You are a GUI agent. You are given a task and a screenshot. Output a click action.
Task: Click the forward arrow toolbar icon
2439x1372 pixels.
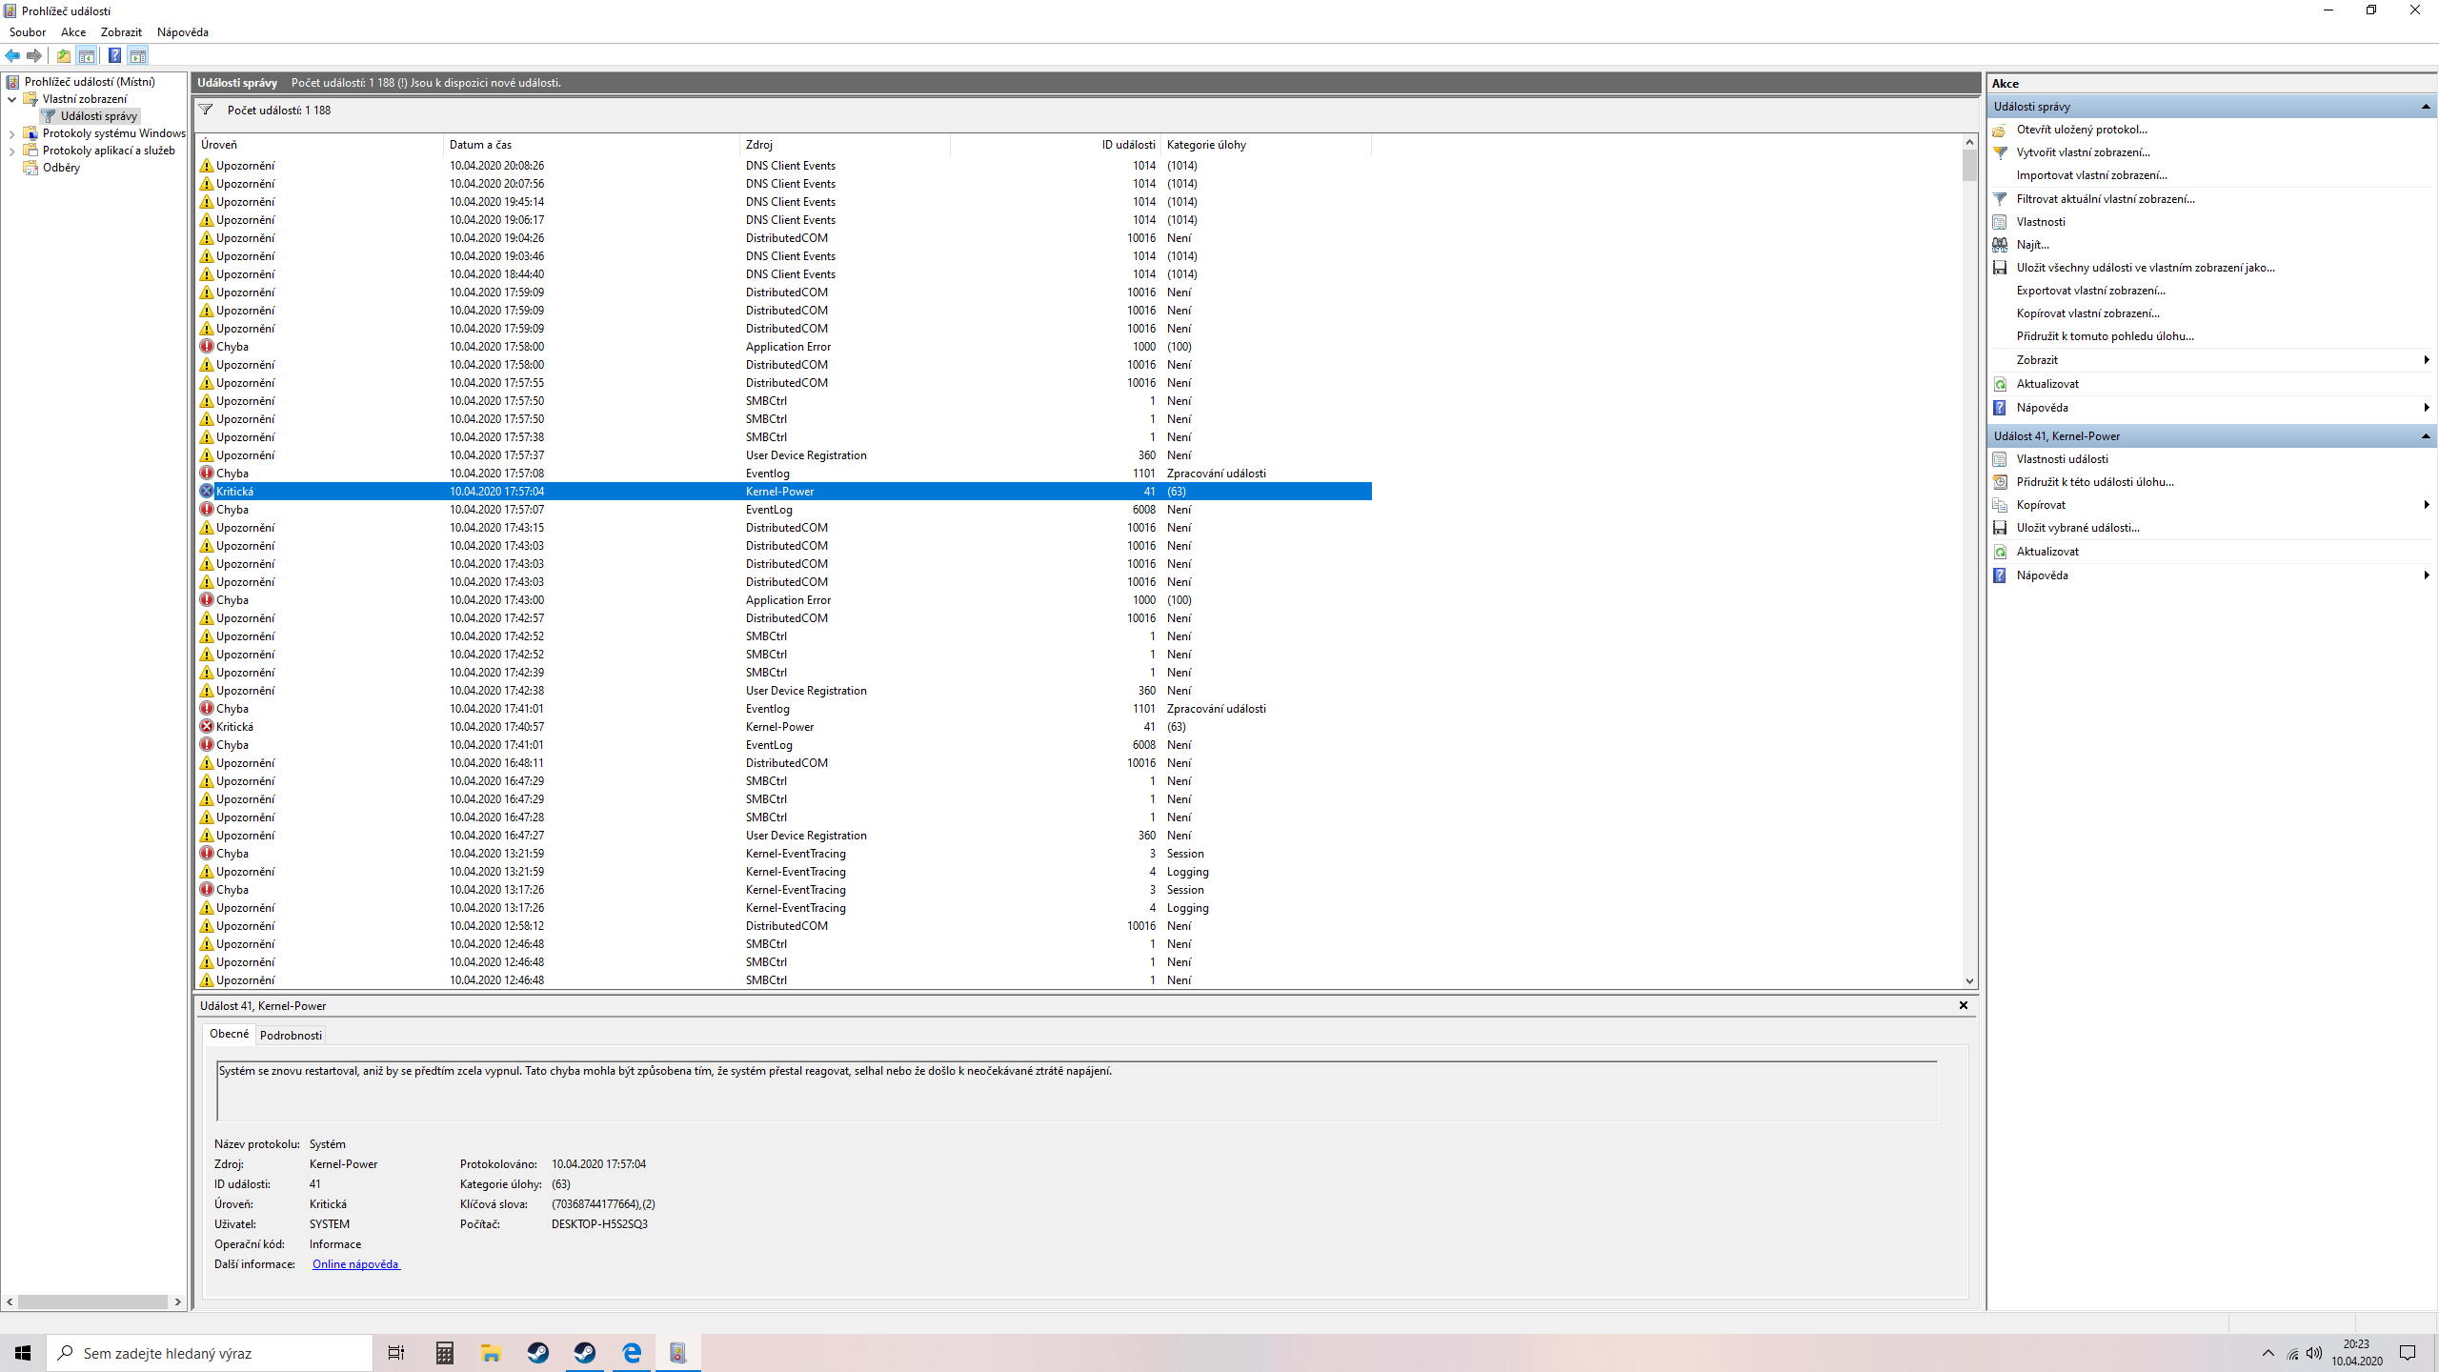34,55
